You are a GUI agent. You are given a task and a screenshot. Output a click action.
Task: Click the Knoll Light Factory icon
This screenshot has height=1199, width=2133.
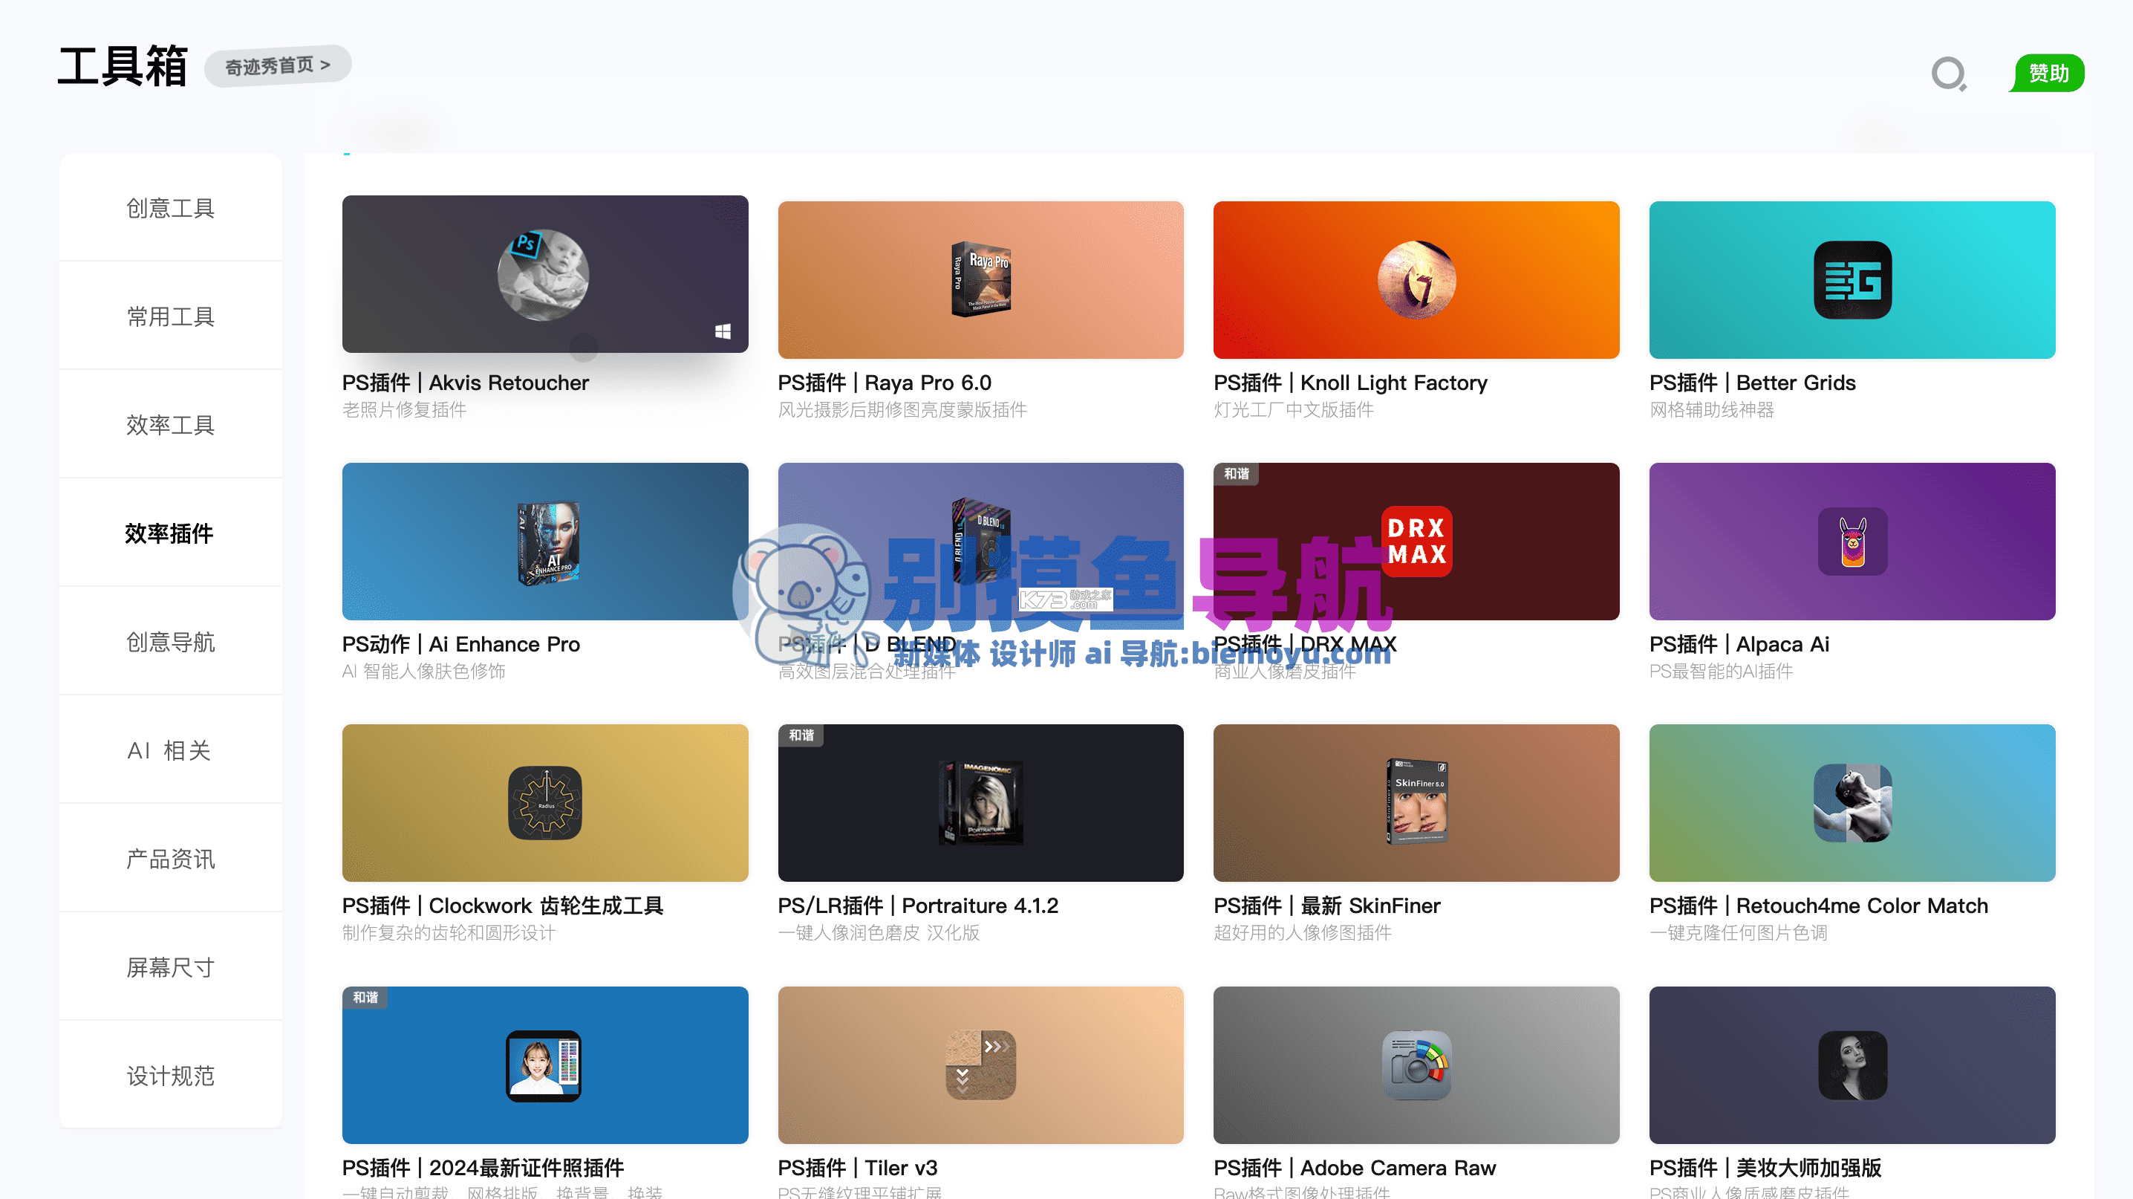click(1416, 280)
